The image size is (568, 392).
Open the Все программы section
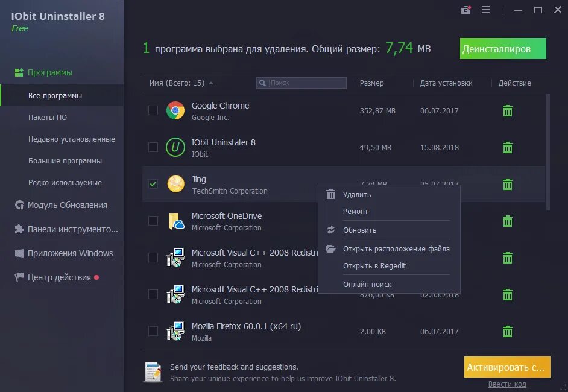(x=62, y=96)
